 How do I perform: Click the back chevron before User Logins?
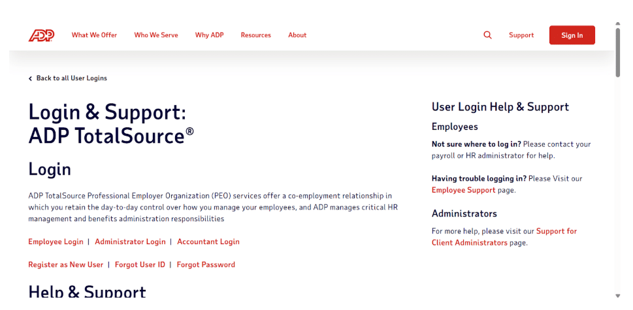[x=30, y=78]
